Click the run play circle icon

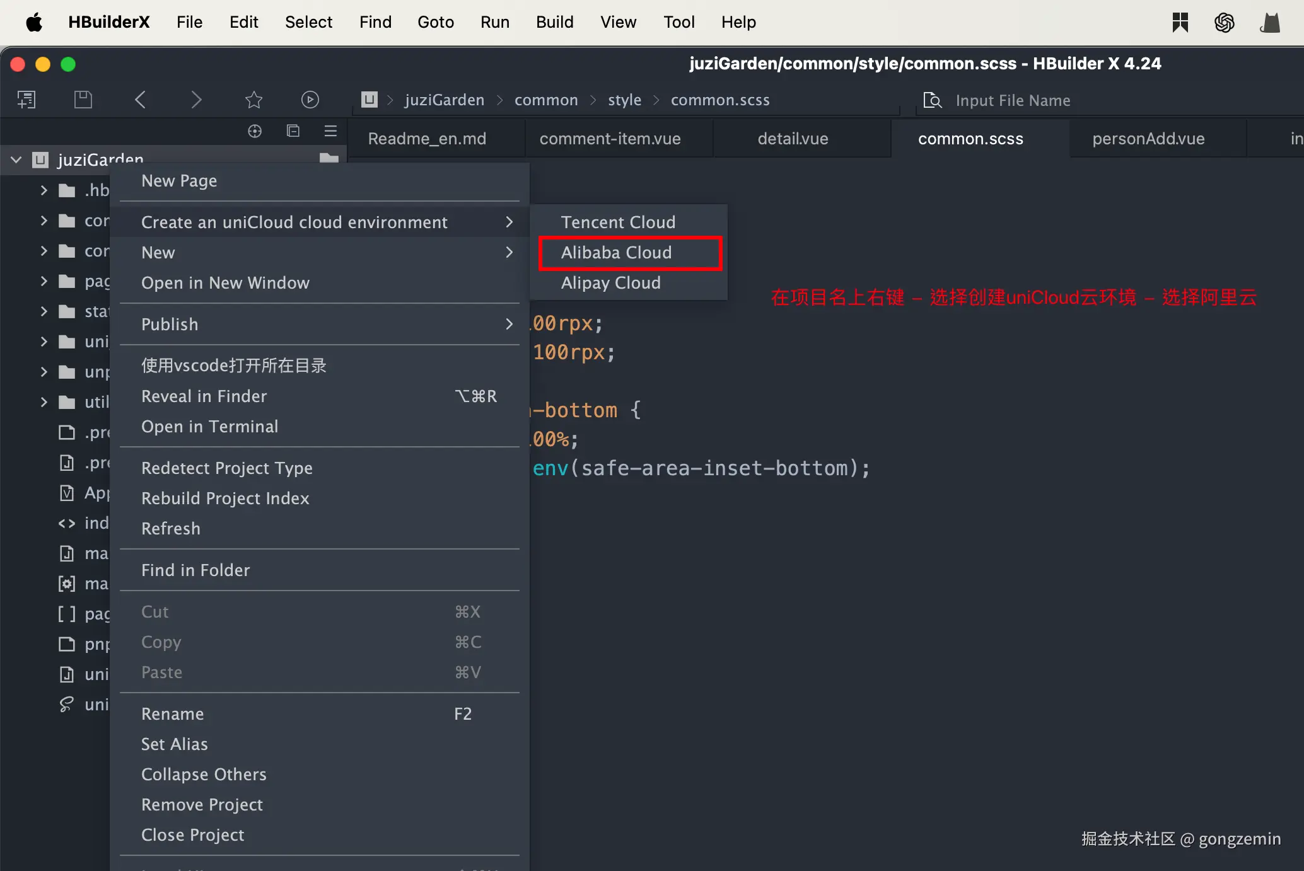[310, 100]
